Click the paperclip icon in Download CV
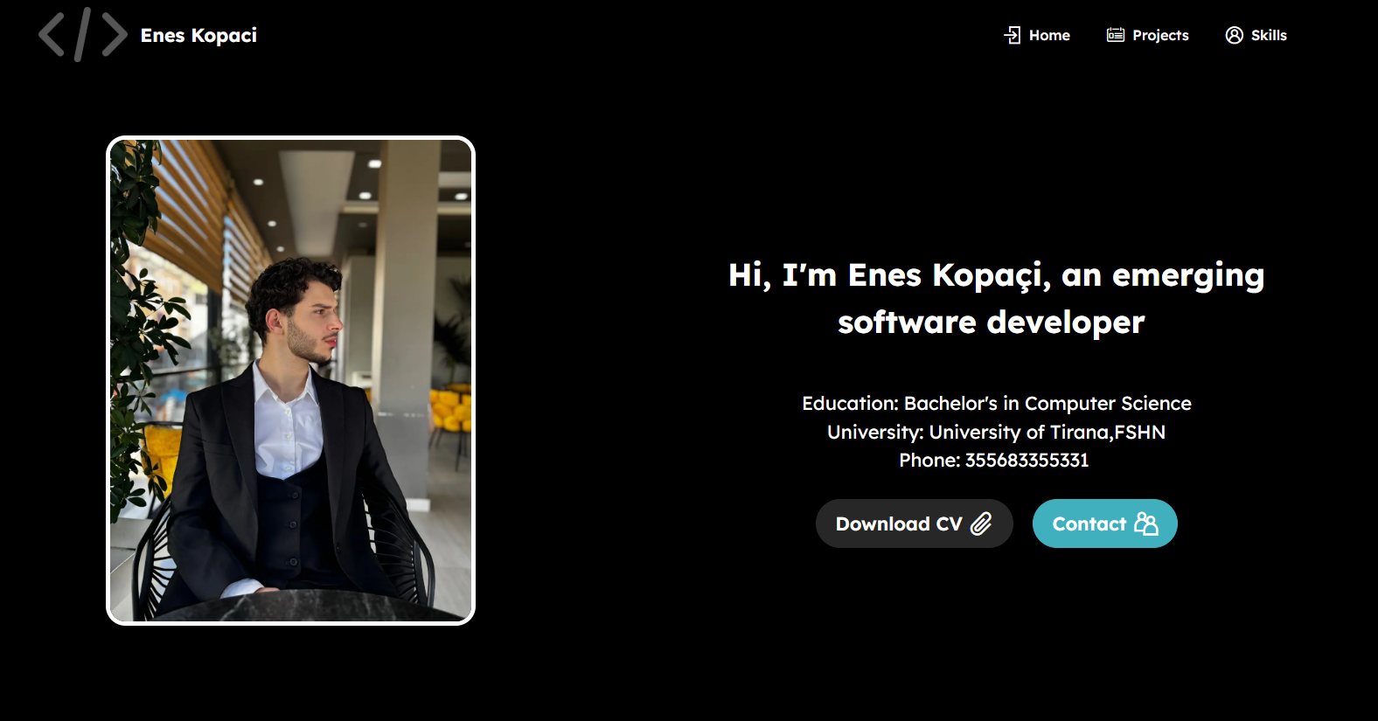Viewport: 1378px width, 721px height. coord(981,523)
